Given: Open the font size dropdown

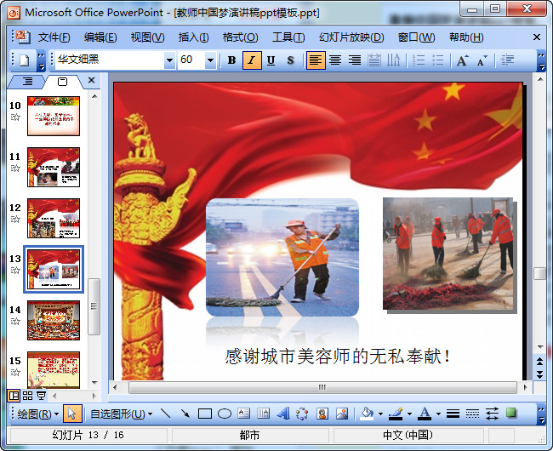Looking at the screenshot, I should point(210,60).
